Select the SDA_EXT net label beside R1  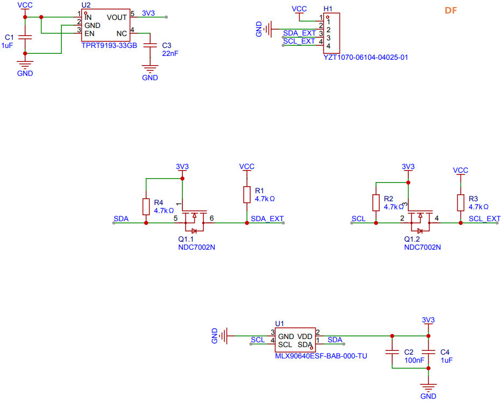(267, 218)
